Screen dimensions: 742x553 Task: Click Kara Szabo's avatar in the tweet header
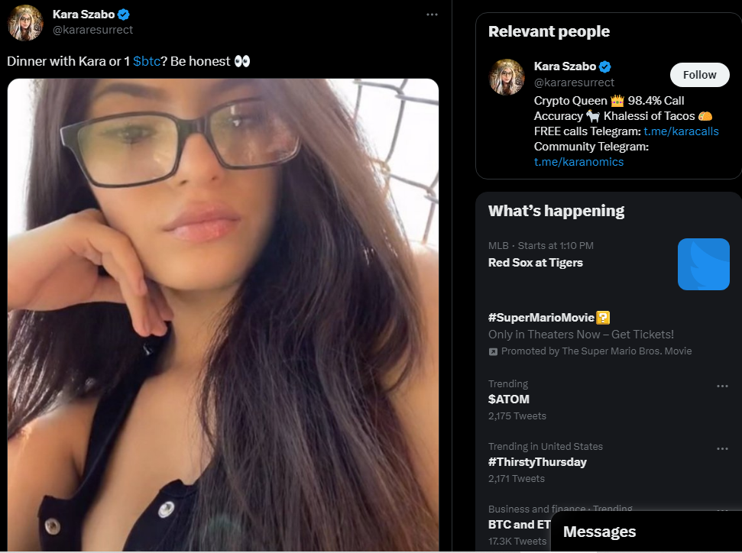point(25,23)
